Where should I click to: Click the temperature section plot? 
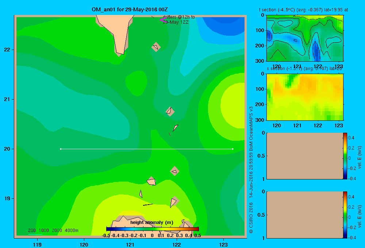(x=305, y=38)
